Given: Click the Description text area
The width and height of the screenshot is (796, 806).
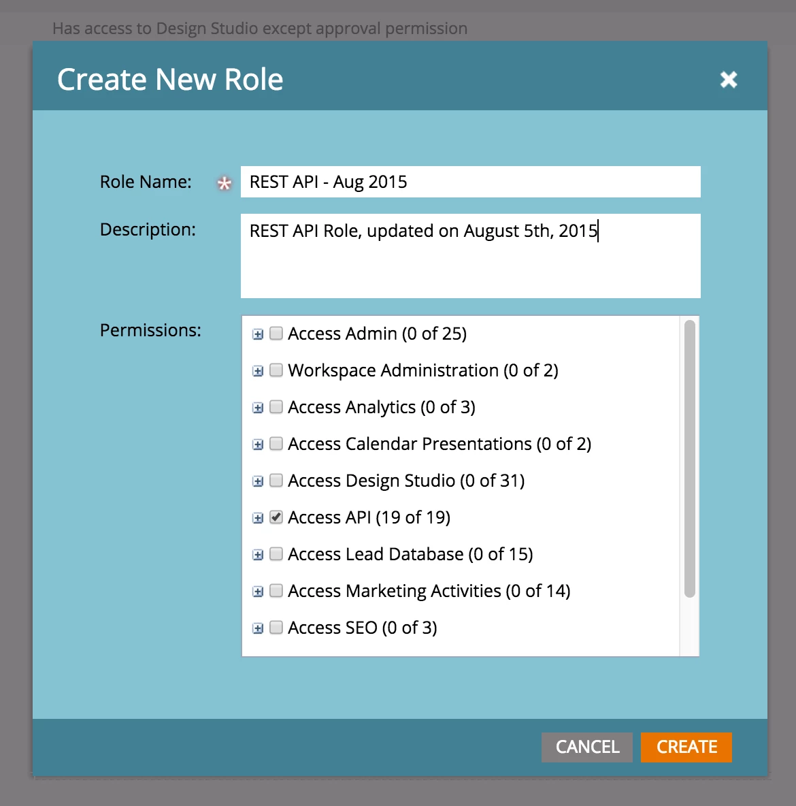Looking at the screenshot, I should [x=470, y=255].
